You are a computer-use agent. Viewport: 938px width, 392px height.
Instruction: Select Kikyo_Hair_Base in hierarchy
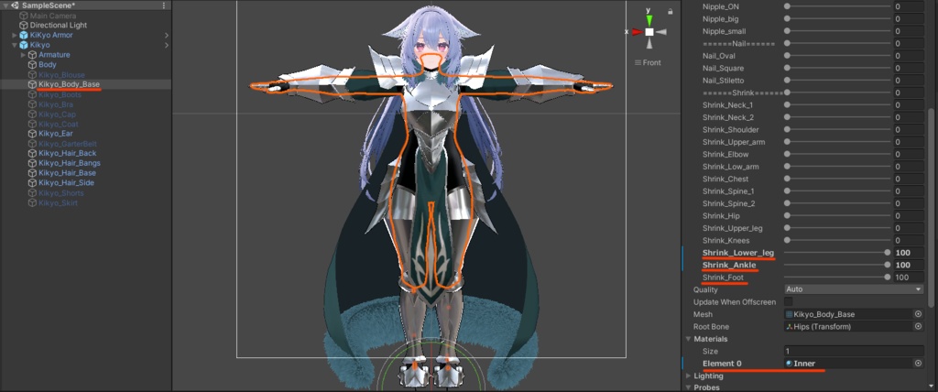point(67,173)
